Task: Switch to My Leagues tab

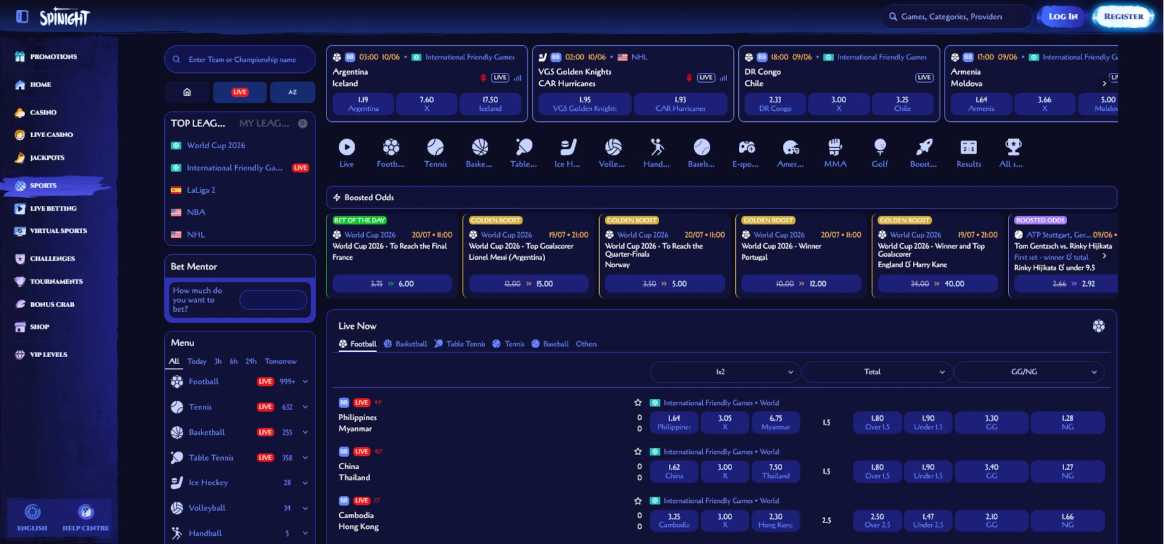Action: coord(264,123)
